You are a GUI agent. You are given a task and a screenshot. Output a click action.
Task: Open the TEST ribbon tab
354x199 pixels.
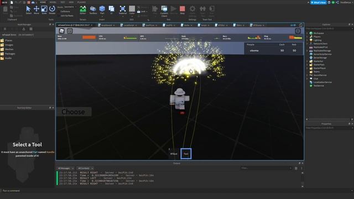click(63, 2)
